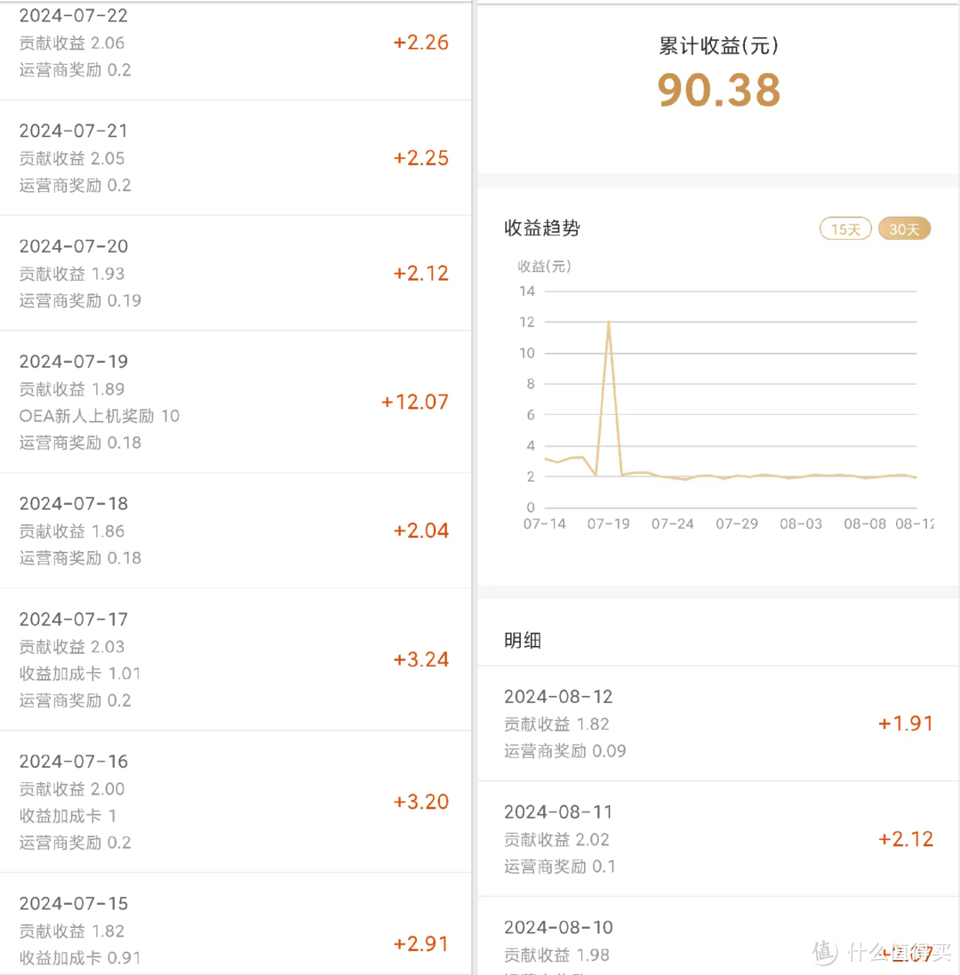Tap the 收益加成卡 1.01 bonus line
960x975 pixels.
81,674
